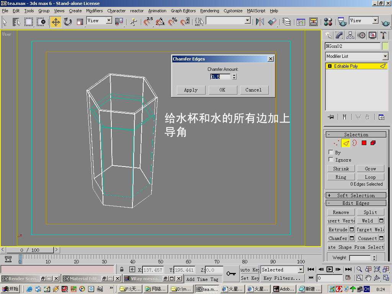Enable the By Vertex checkbox
The image size is (392, 294).
[x=331, y=152]
